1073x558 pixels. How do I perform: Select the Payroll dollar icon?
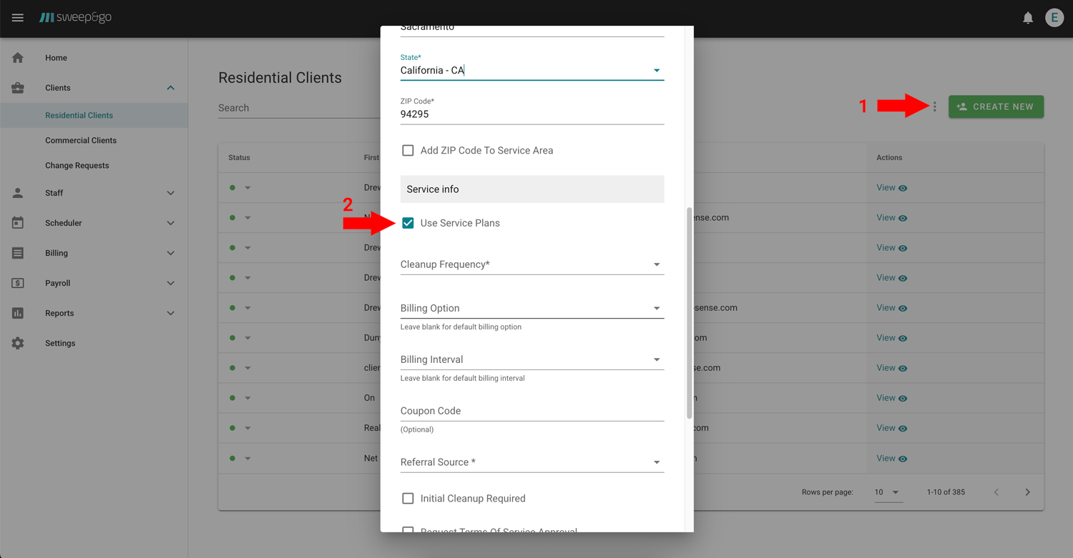tap(18, 283)
